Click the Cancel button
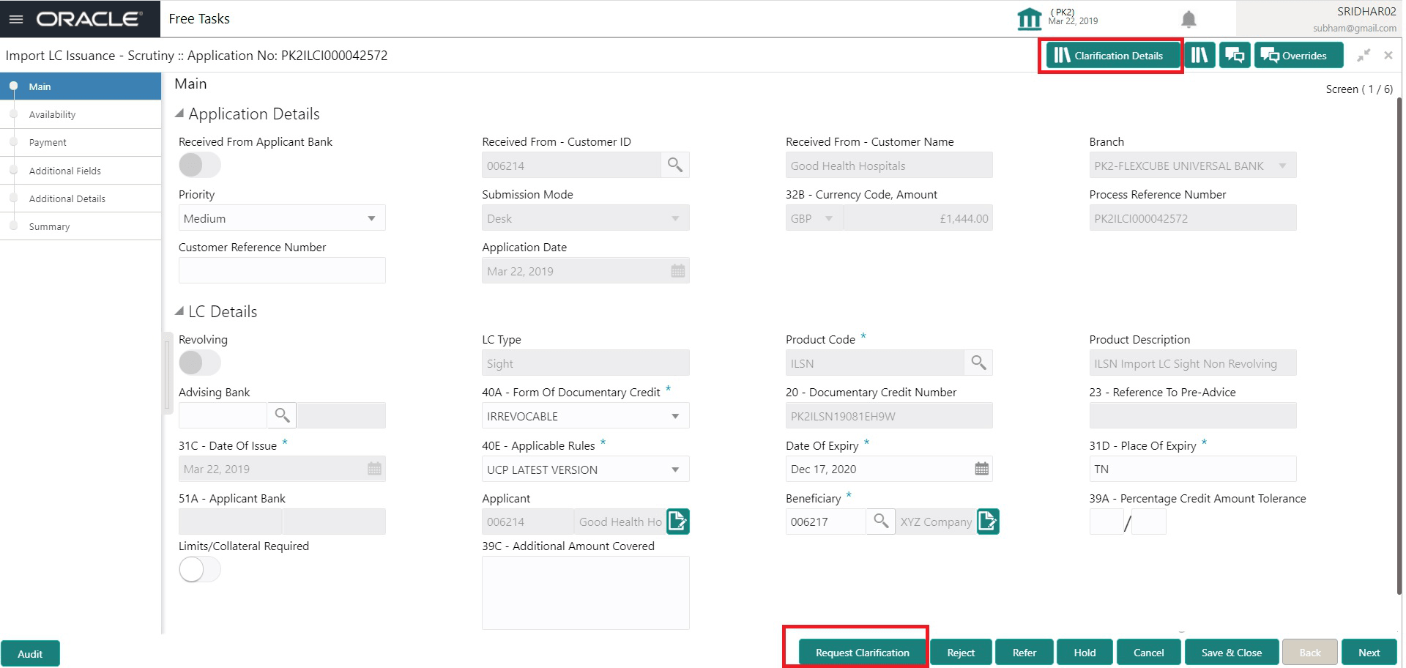 1149,652
